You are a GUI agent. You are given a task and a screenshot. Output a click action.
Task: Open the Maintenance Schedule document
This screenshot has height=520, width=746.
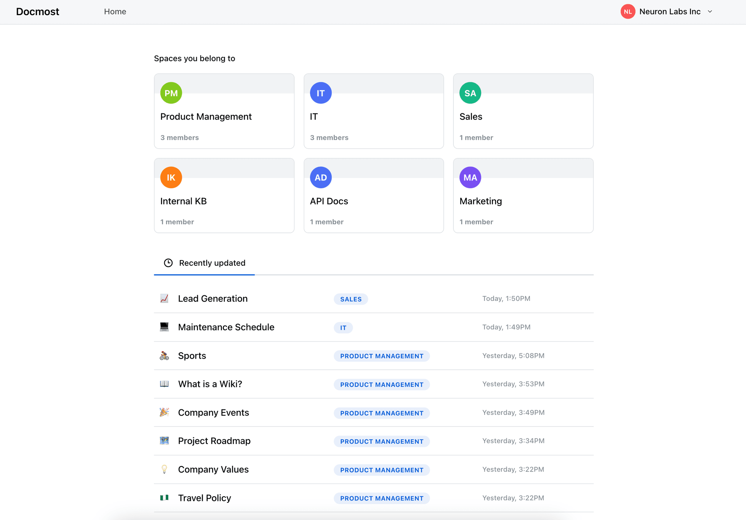coord(226,327)
